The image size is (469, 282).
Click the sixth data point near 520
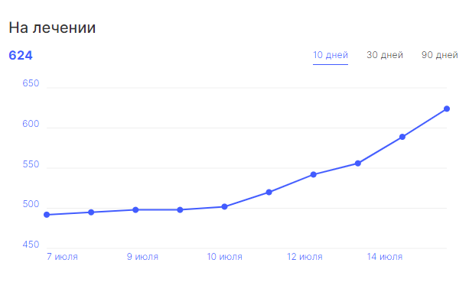coord(269,193)
